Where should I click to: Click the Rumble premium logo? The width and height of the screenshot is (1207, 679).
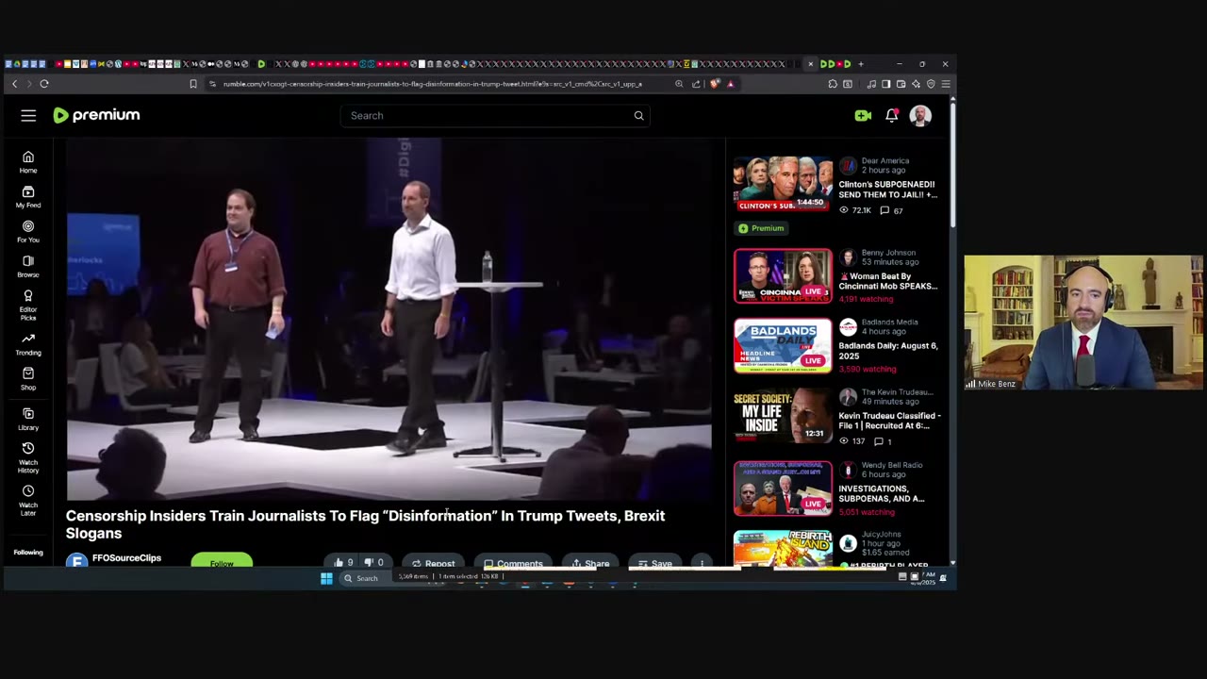point(96,115)
